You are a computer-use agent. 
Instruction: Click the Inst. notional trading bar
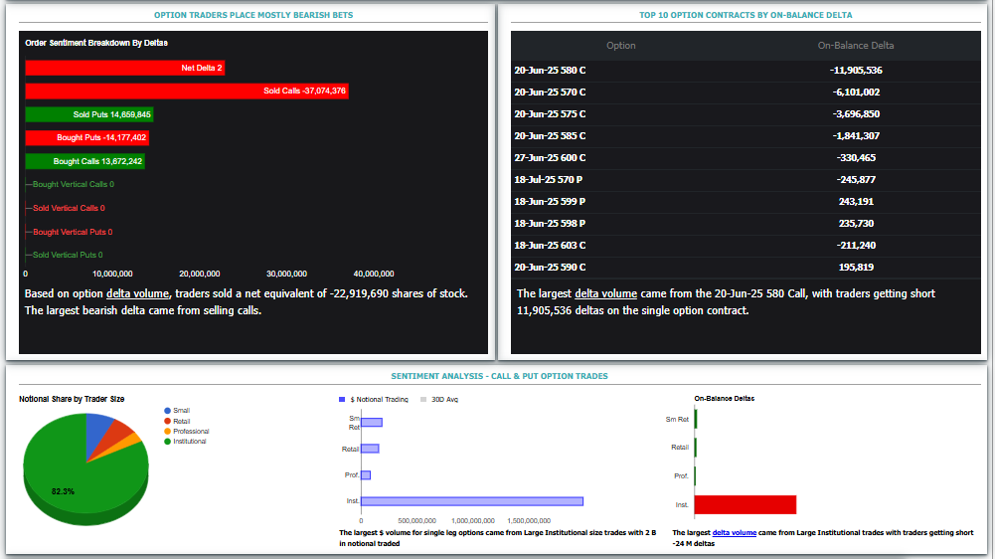[x=472, y=501]
